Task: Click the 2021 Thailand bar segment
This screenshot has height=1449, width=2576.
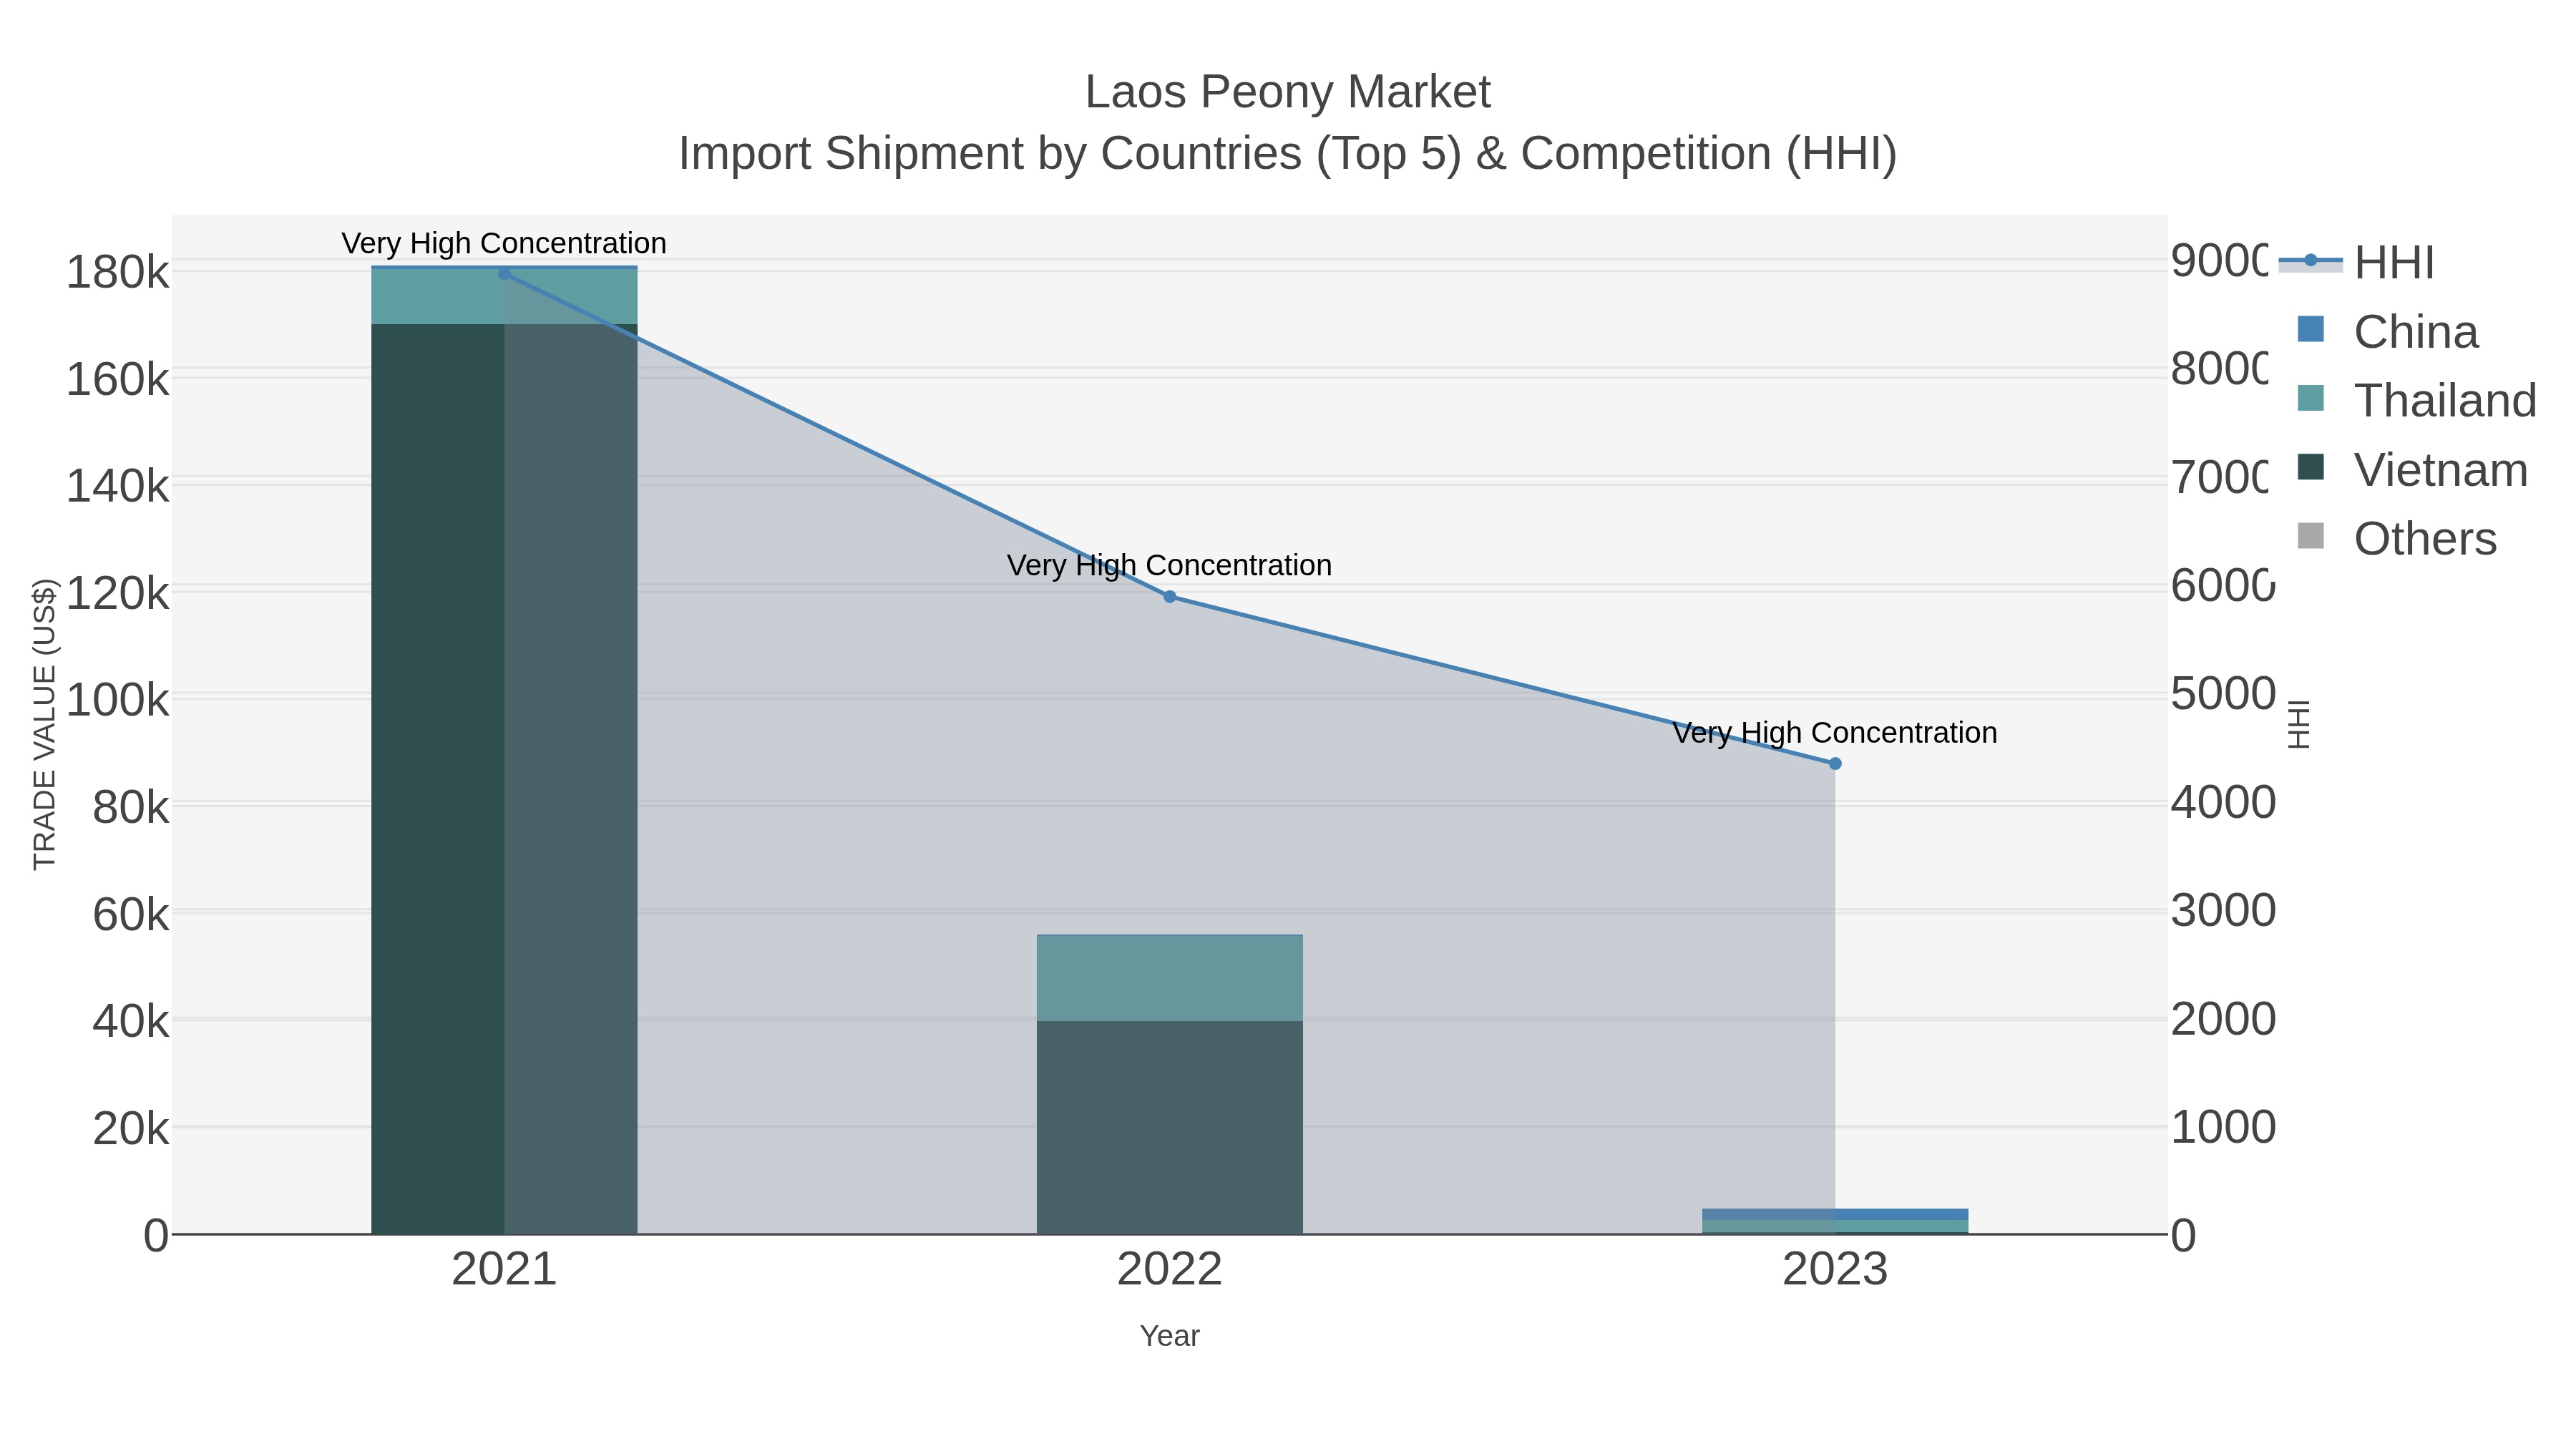Action: pos(504,296)
